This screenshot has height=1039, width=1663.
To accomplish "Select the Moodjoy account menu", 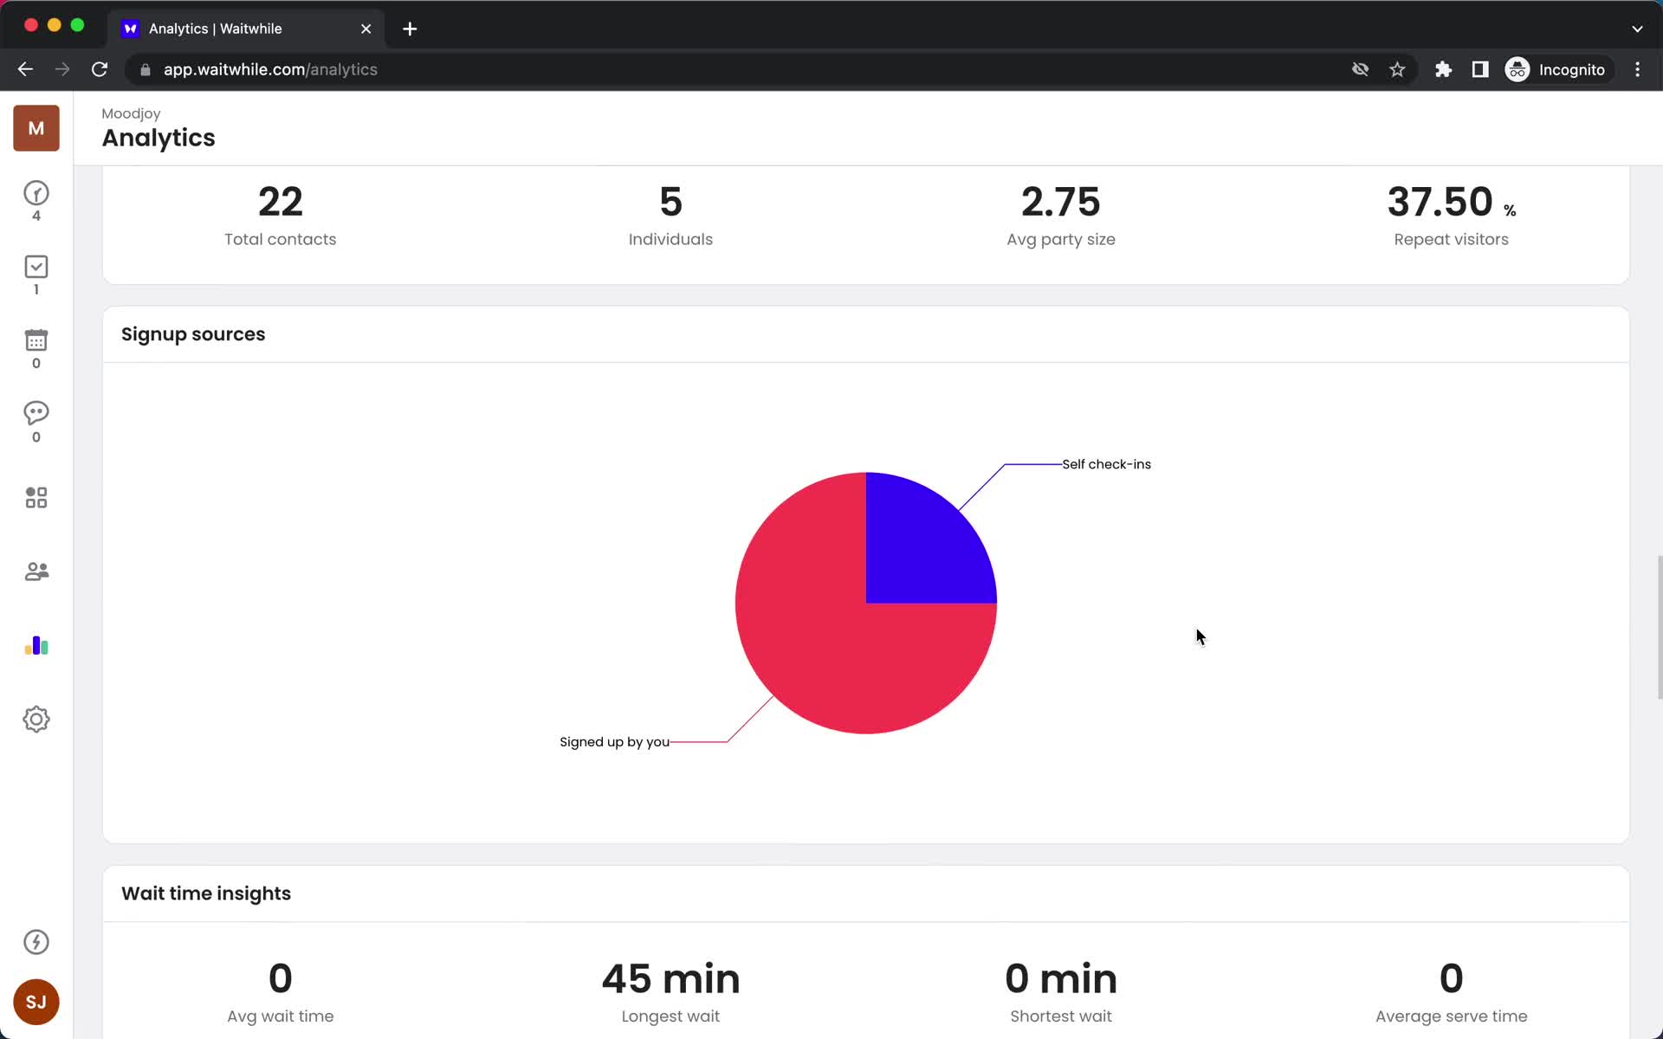I will [36, 128].
